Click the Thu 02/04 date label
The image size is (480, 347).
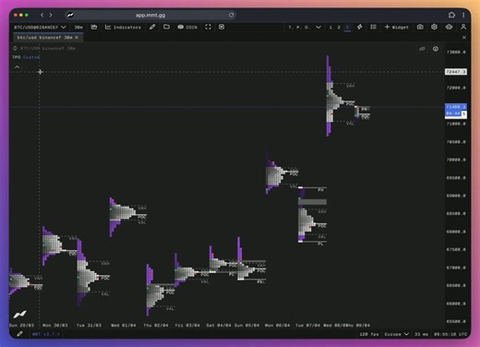coord(156,325)
